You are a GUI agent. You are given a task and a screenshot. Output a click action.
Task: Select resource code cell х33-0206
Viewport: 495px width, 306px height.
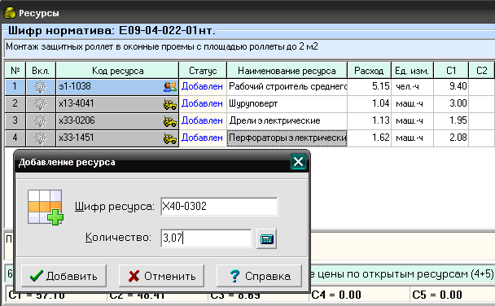[x=116, y=120]
